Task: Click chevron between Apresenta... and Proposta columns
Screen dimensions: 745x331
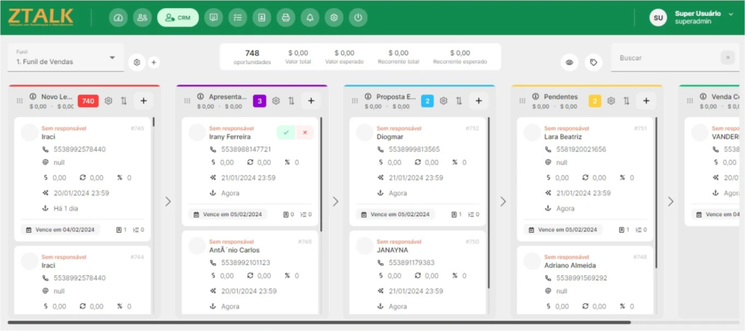Action: (x=335, y=202)
